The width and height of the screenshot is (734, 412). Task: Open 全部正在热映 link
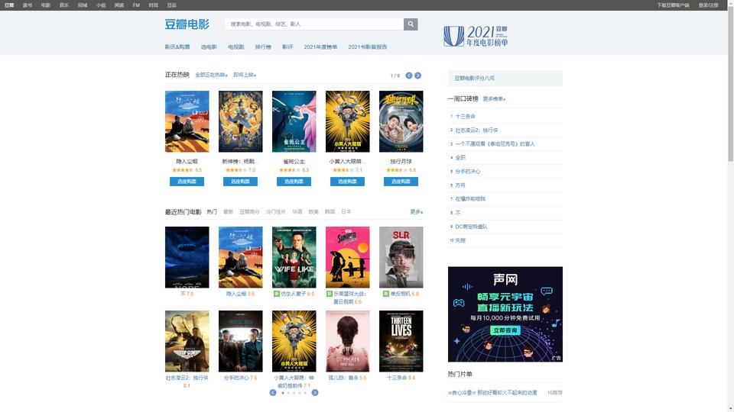point(211,76)
